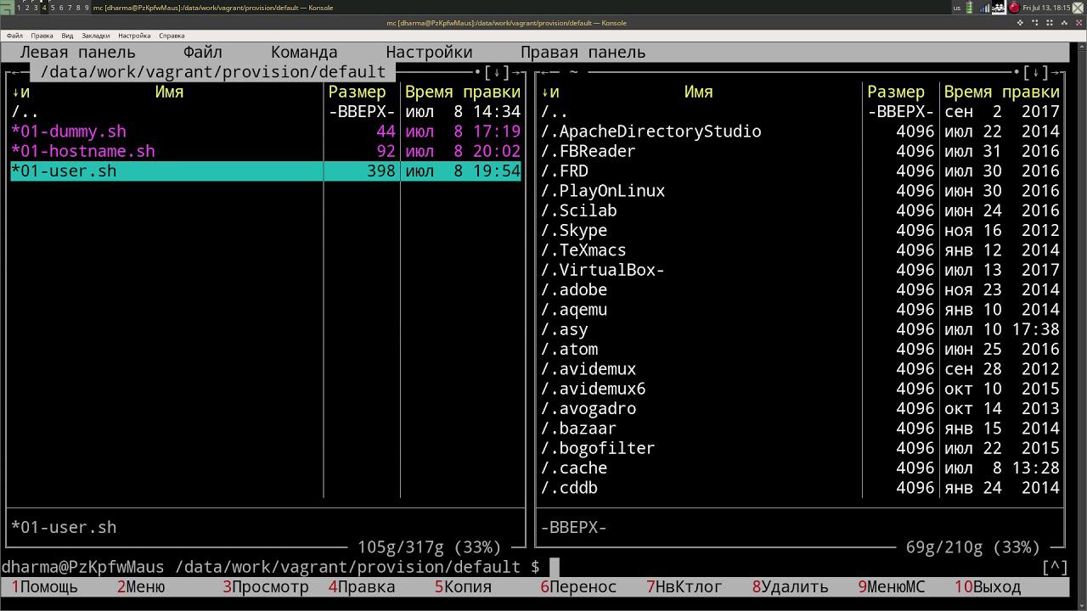Viewport: 1087px width, 611px height.
Task: Select .aqemu directory
Action: pos(800,310)
